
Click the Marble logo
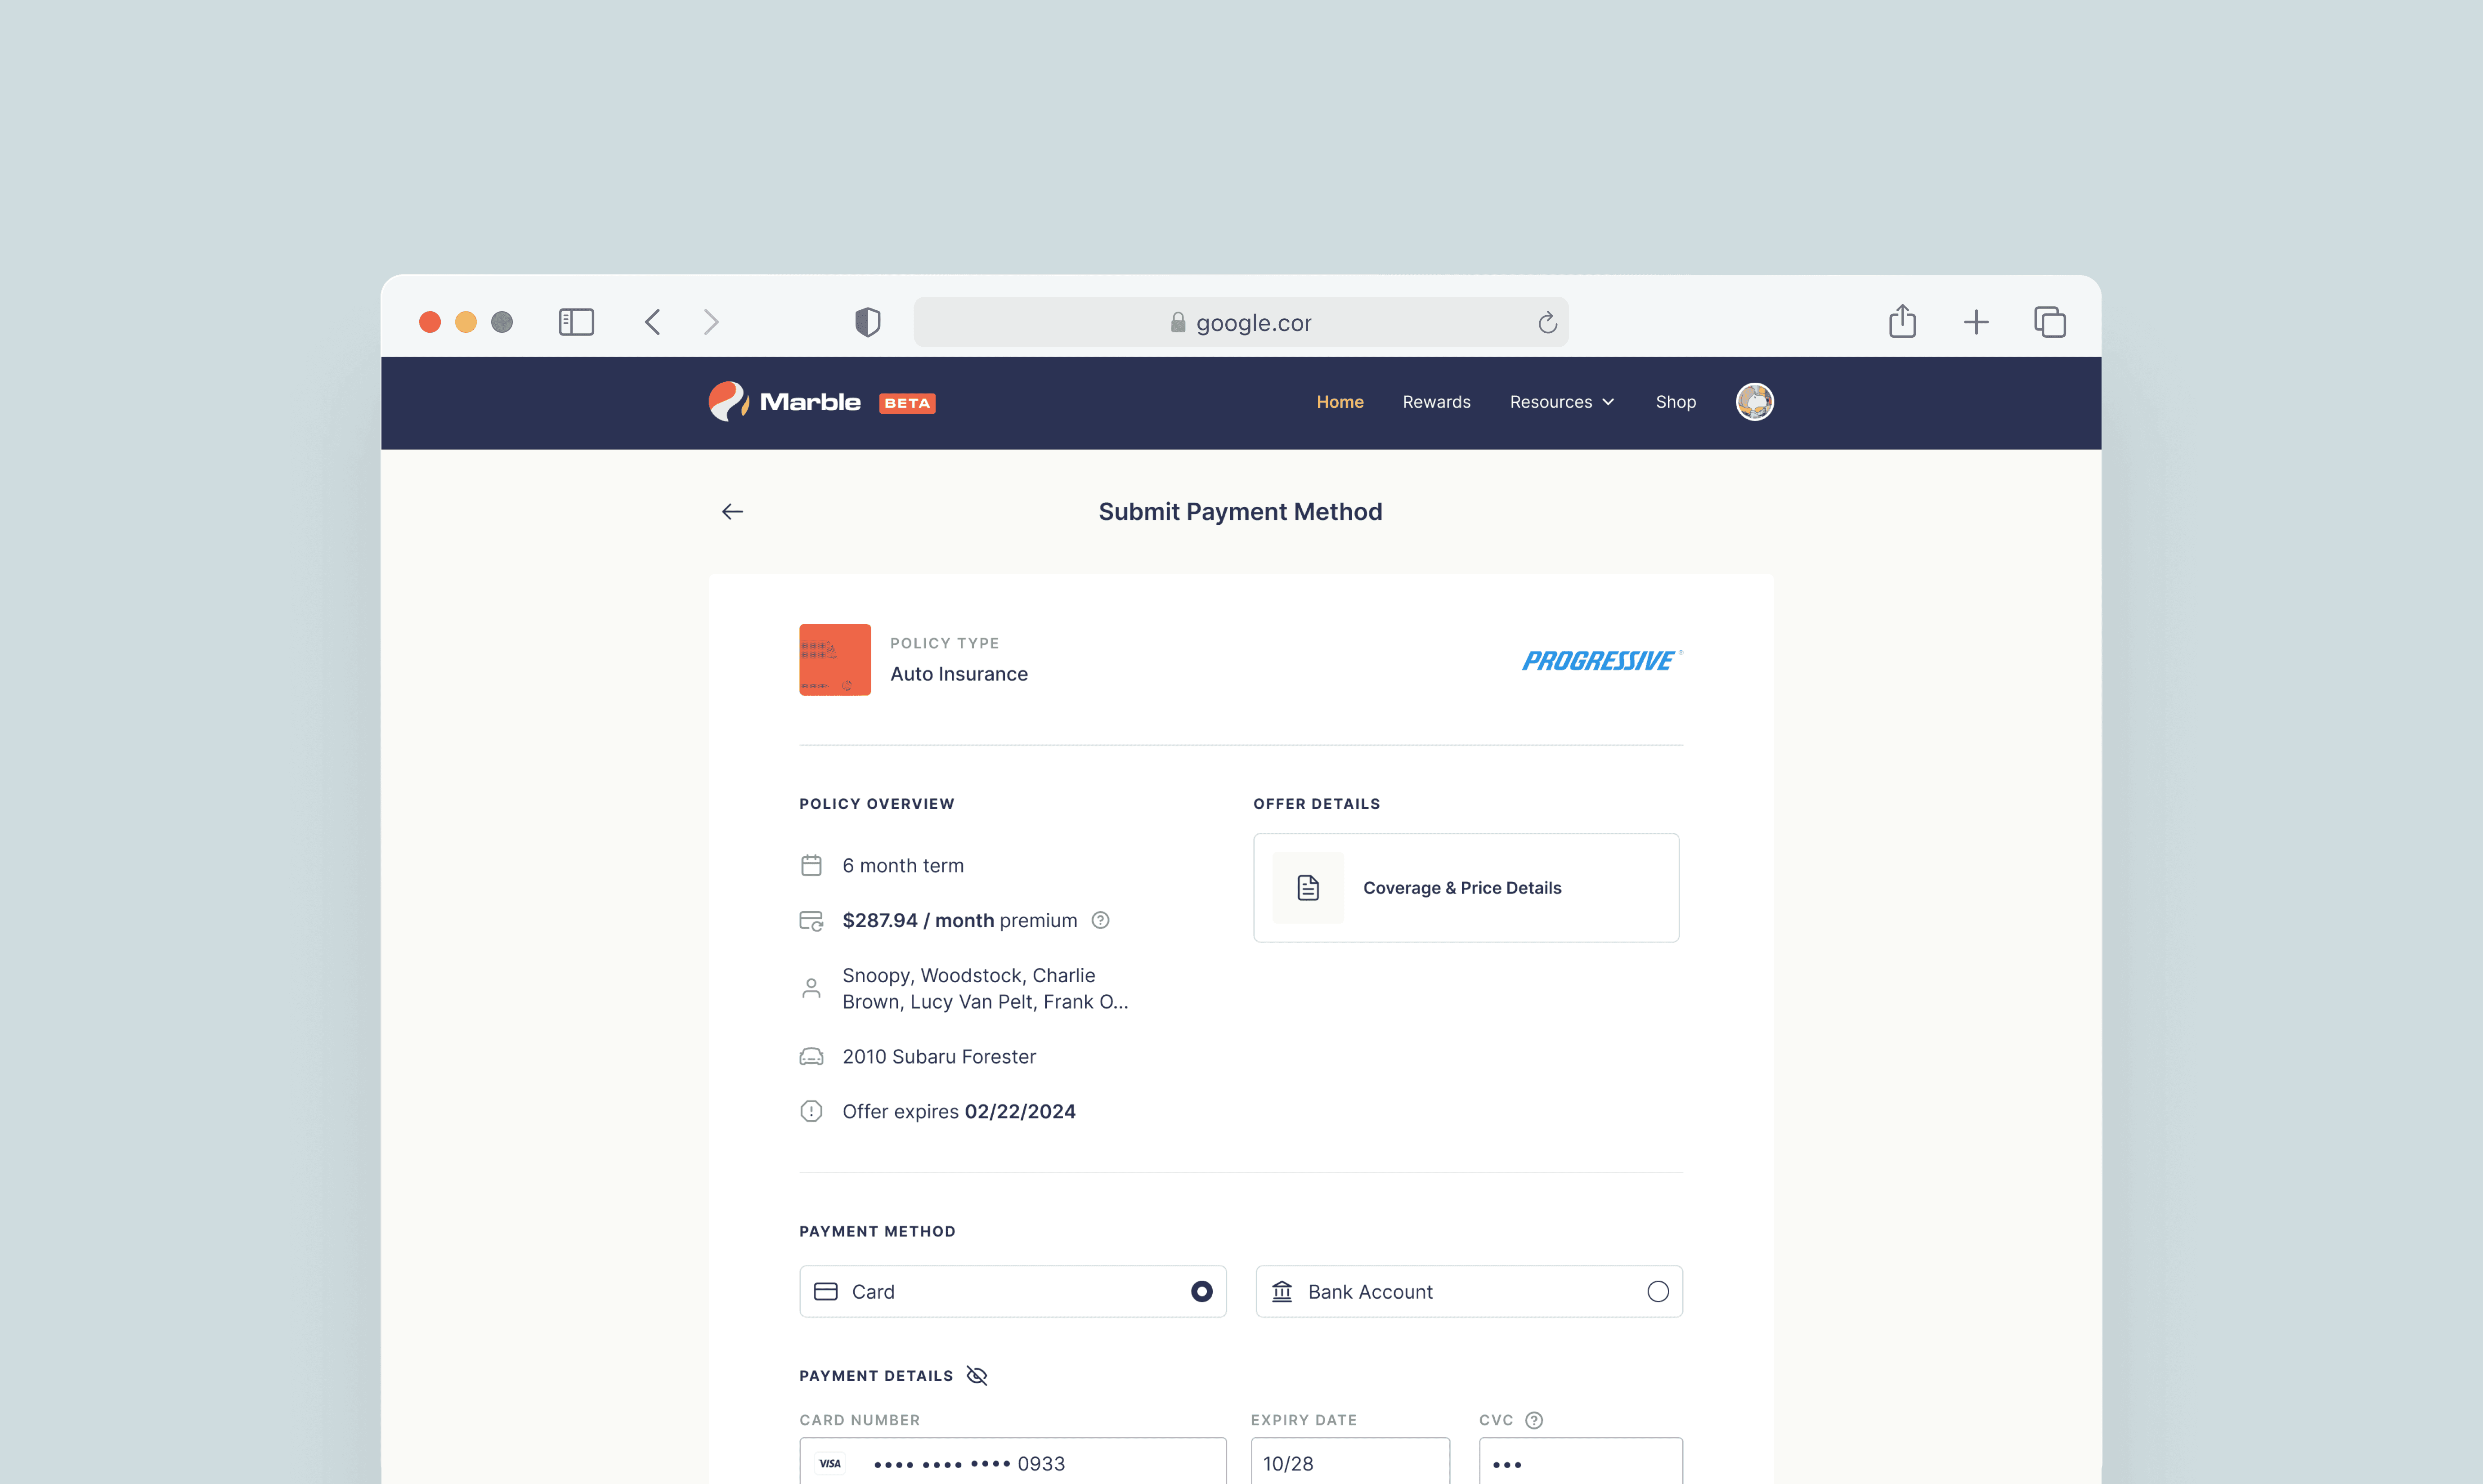785,402
